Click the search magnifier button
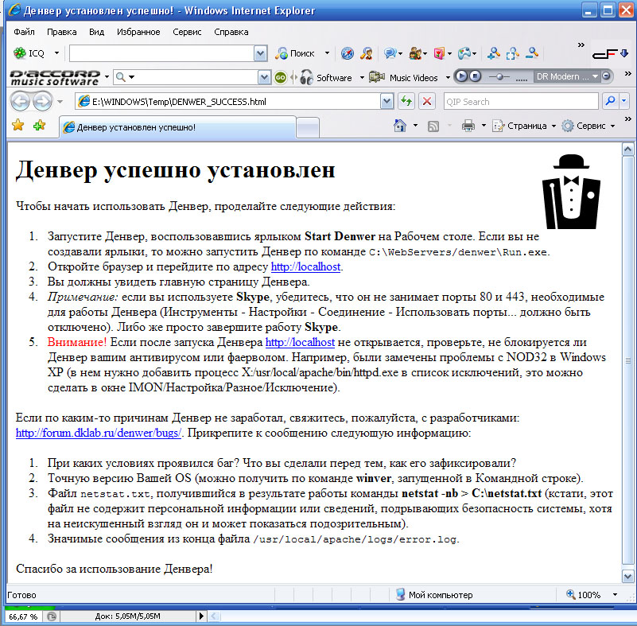The width and height of the screenshot is (637, 626). [x=610, y=101]
